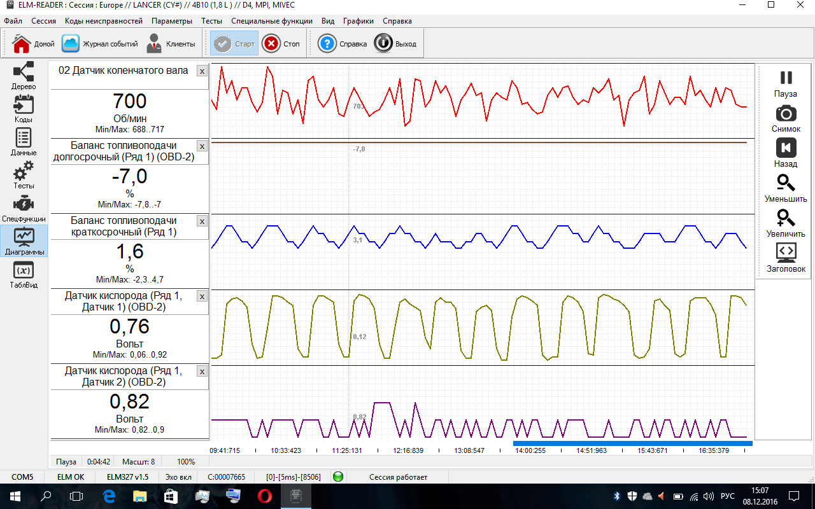This screenshot has height=509, width=815.
Task: Click the Стоп button in toolbar
Action: [281, 44]
